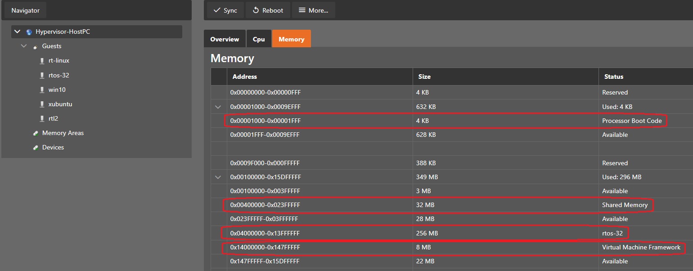
Task: Click the win10 guest icon
Action: click(42, 90)
